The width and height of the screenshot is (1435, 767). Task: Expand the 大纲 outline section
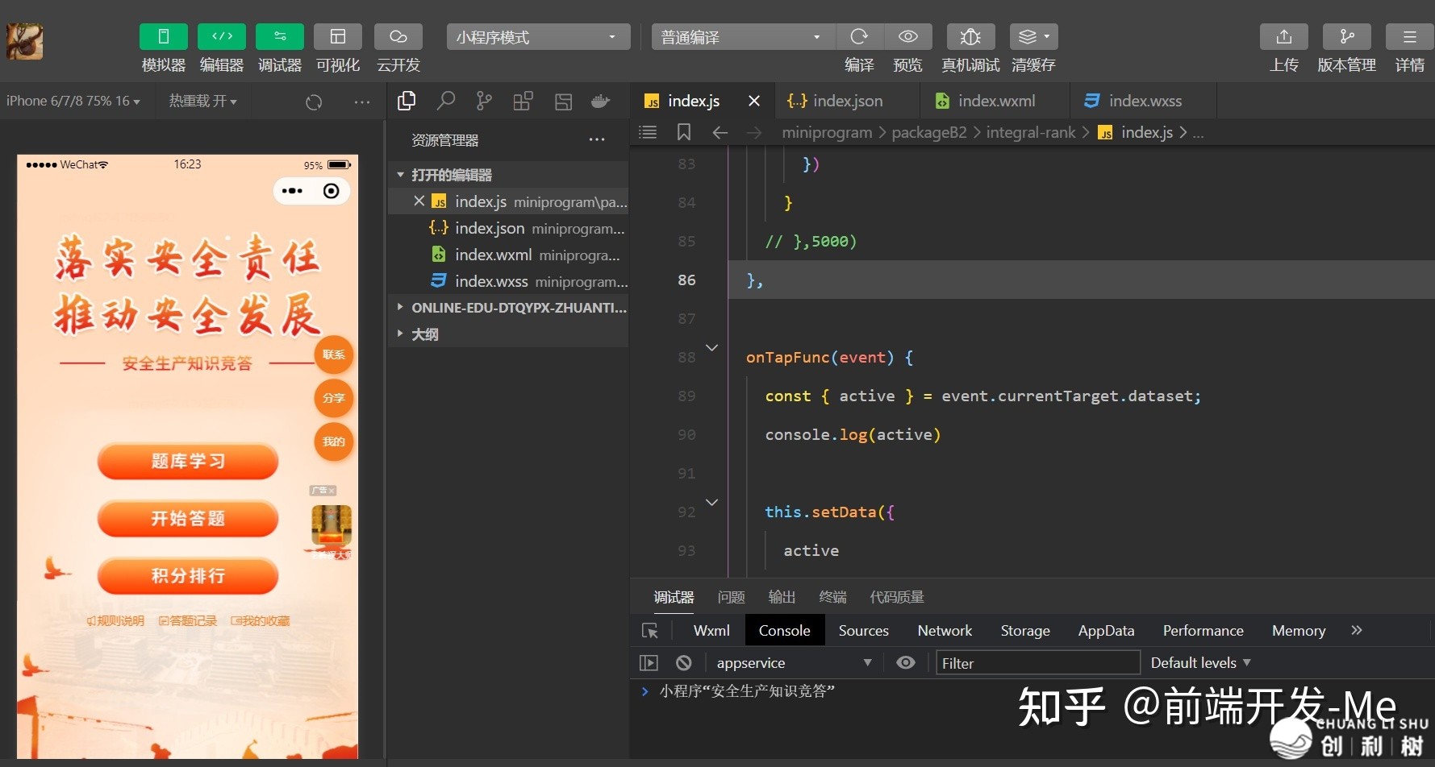pyautogui.click(x=508, y=334)
